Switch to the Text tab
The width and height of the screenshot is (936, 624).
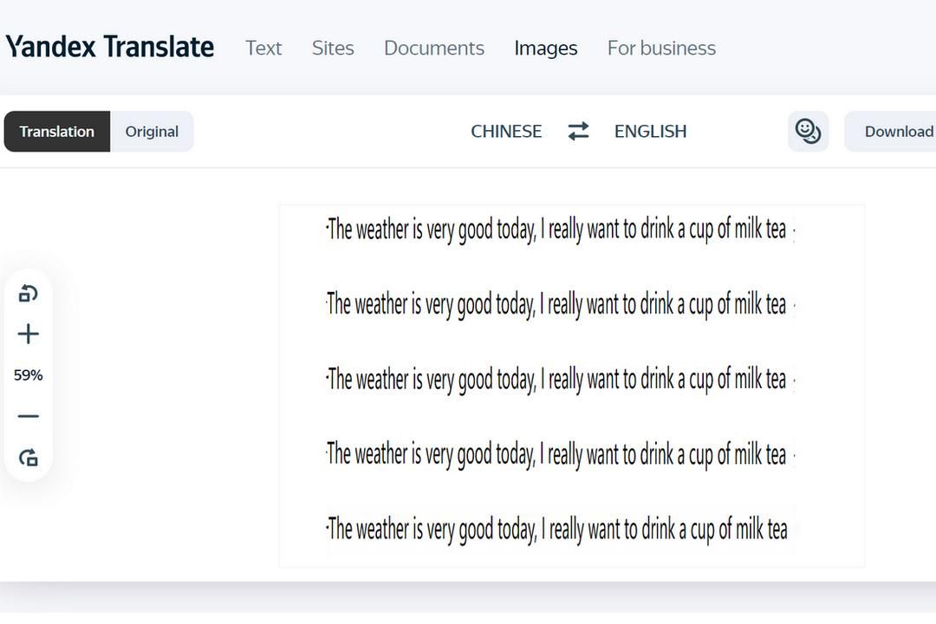263,48
